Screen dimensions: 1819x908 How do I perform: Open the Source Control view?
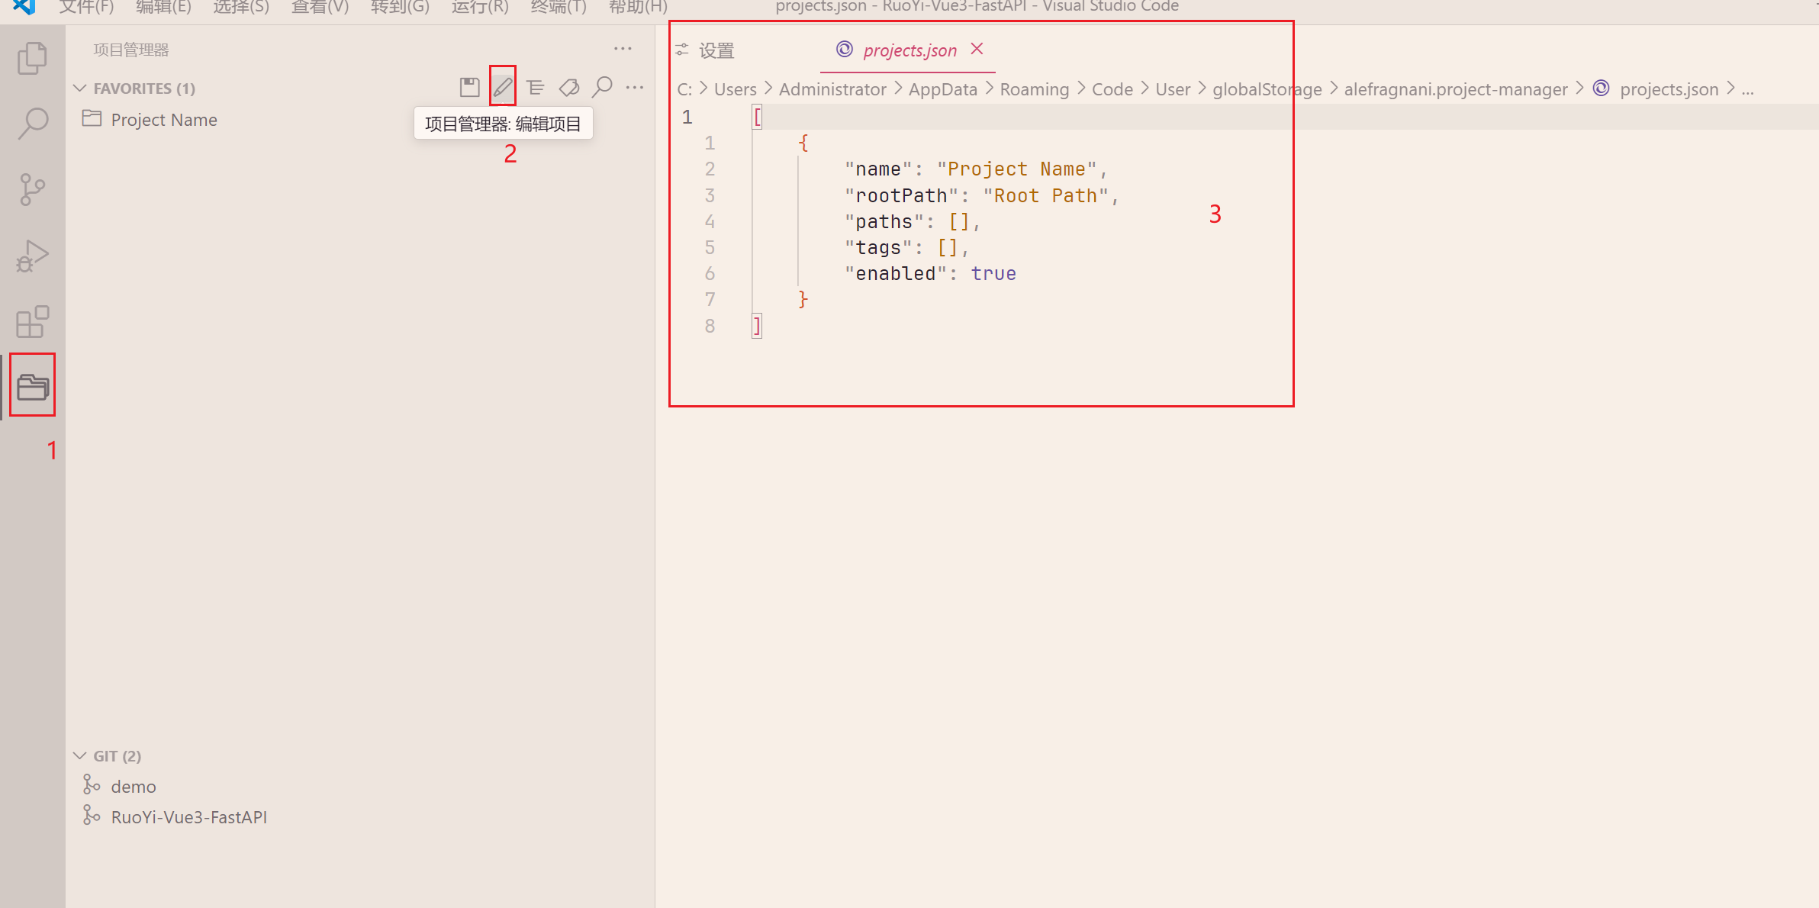point(32,189)
